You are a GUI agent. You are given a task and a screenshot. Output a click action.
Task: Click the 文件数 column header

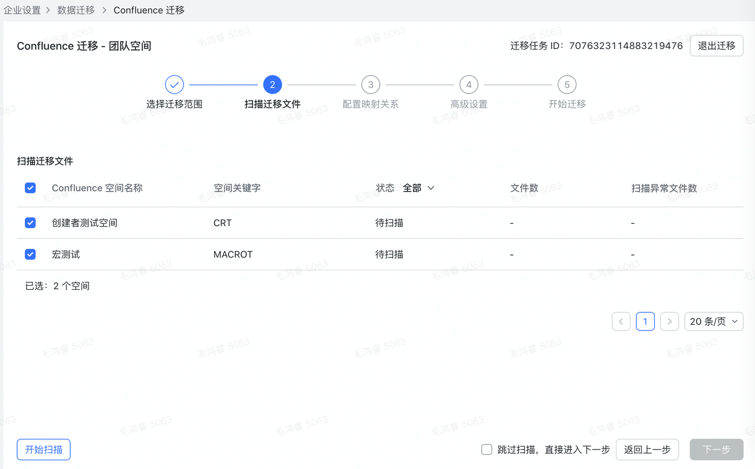click(x=524, y=188)
